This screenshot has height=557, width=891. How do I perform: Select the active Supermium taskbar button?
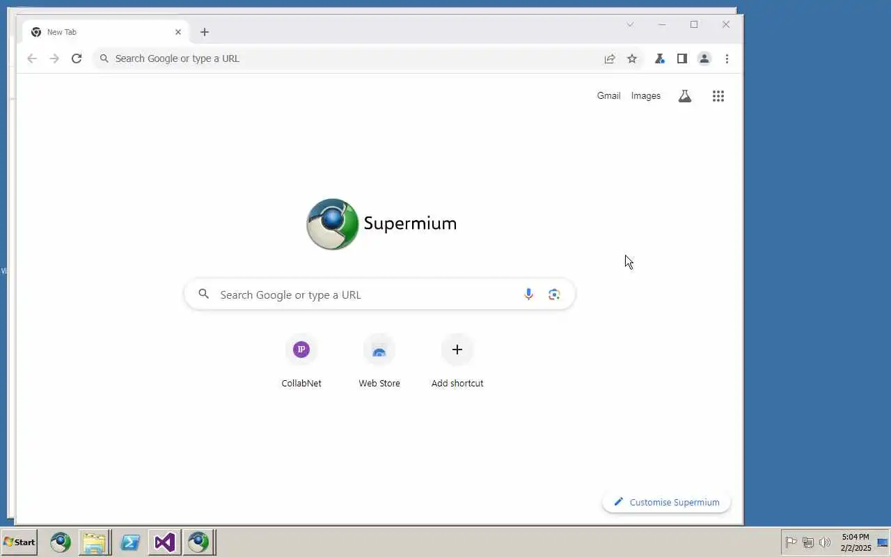click(199, 542)
